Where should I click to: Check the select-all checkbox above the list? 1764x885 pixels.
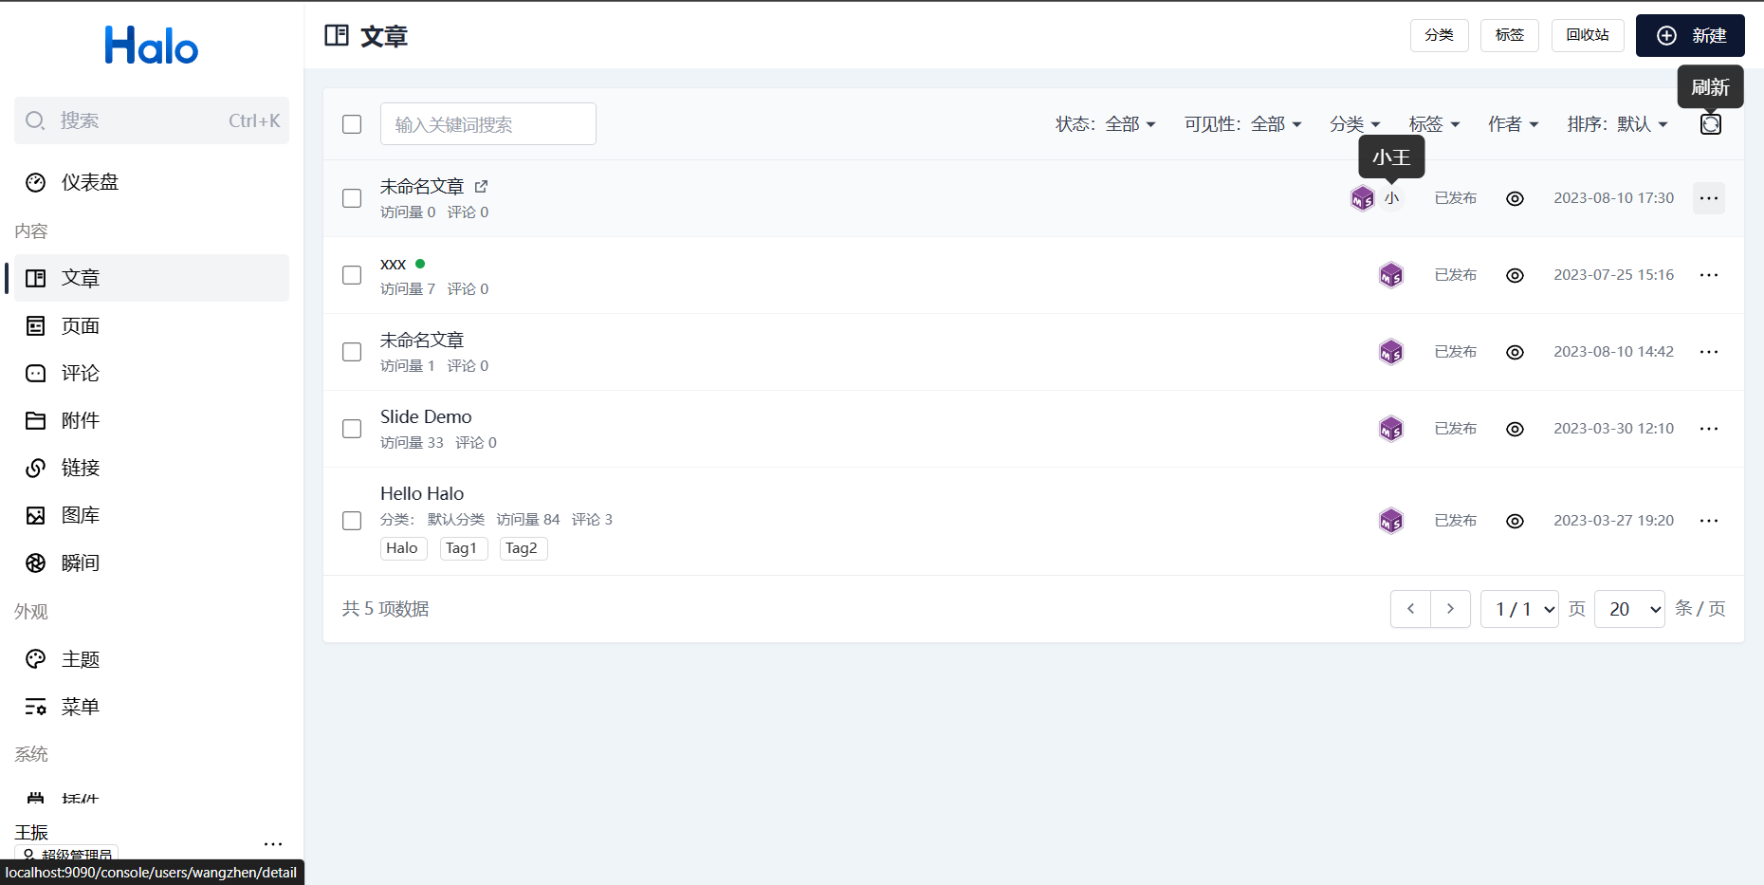pos(351,123)
